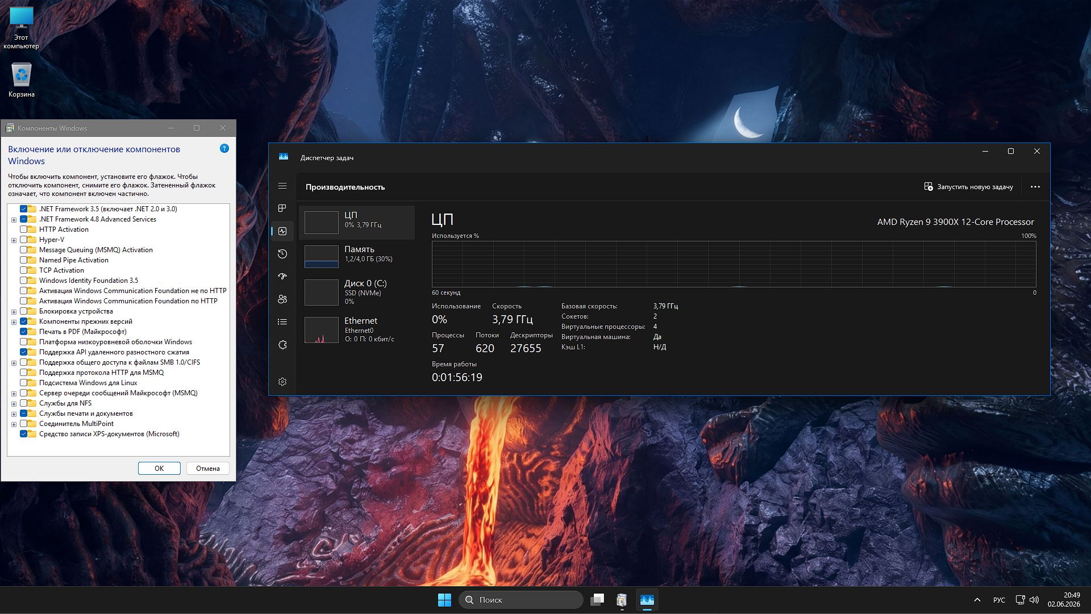Uncheck 'Средство записи XPS-документов' checkbox
1091x614 pixels.
click(x=24, y=434)
